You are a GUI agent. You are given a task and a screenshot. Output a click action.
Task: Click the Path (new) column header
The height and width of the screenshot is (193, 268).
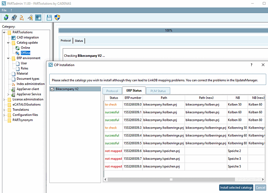point(206,98)
